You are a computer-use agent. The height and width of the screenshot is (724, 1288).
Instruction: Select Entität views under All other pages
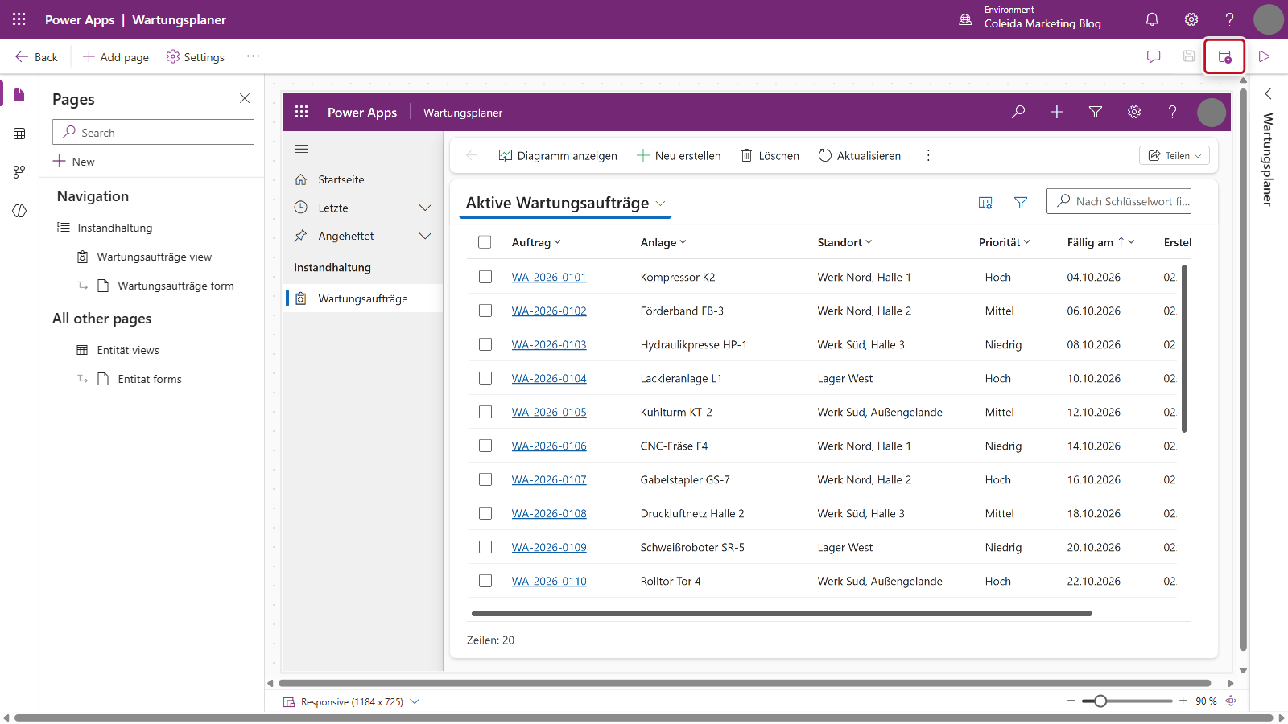[x=128, y=350]
